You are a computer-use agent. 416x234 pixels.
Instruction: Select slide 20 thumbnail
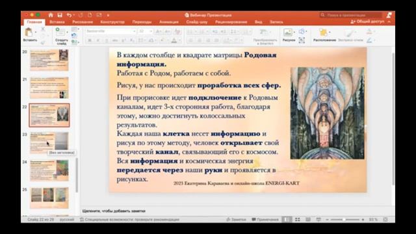[49, 60]
